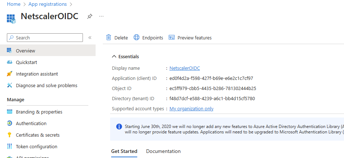Click the pin icon next to NetscalerOIDC

click(x=90, y=16)
